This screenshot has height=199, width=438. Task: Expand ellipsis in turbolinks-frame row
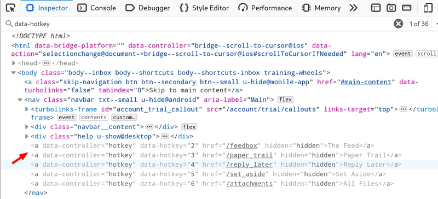pos(403,109)
